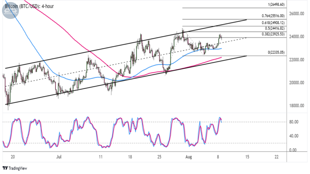Click the 25 date label on time axis
Image resolution: width=310 pixels, height=174 pixels.
159,157
